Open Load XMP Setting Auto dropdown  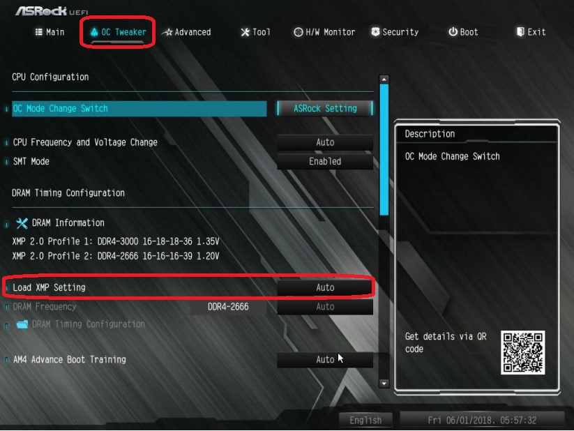click(x=325, y=288)
